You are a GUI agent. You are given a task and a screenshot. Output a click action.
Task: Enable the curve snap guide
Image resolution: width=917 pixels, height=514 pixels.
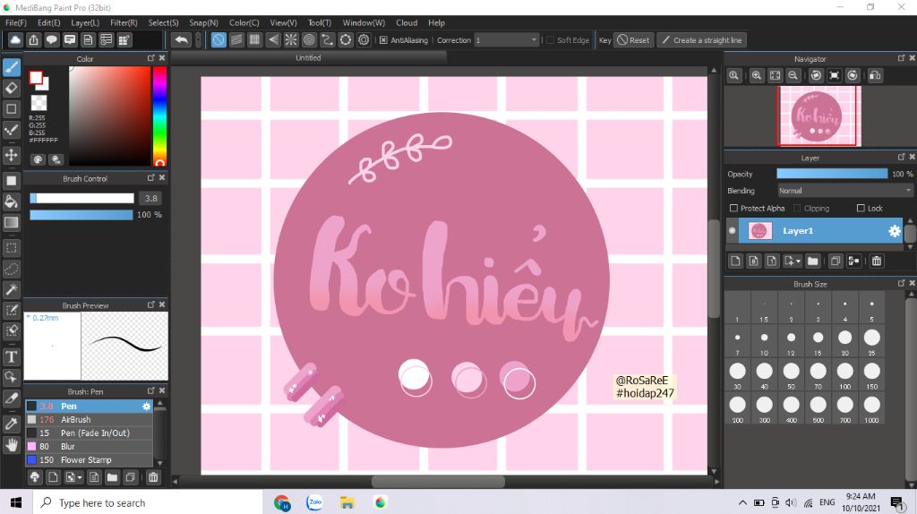tap(327, 39)
